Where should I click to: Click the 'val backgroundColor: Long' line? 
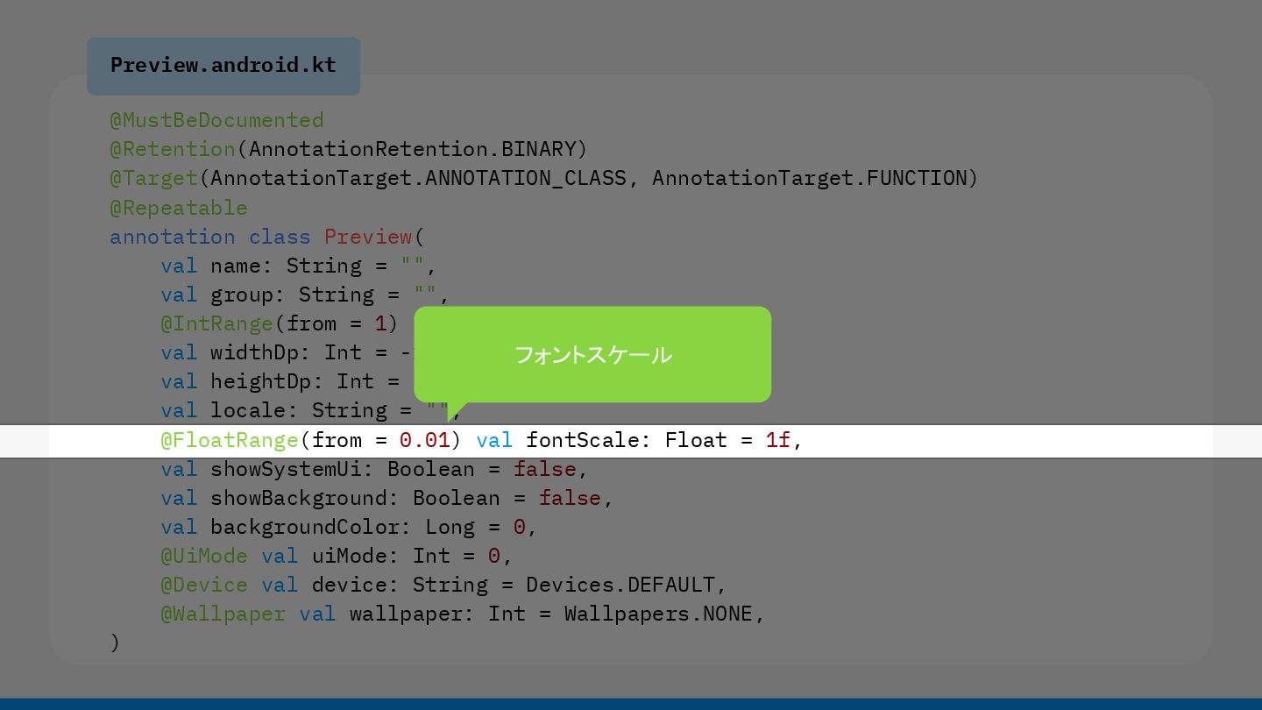pyautogui.click(x=349, y=527)
